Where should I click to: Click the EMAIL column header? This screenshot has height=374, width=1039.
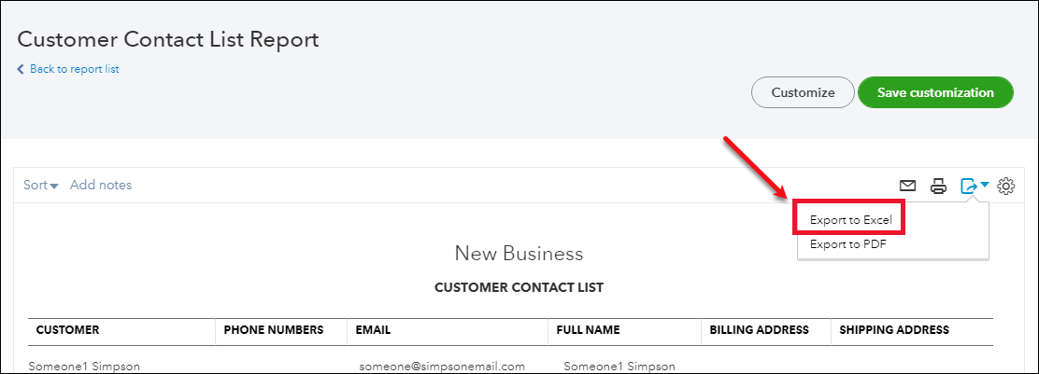pyautogui.click(x=373, y=329)
